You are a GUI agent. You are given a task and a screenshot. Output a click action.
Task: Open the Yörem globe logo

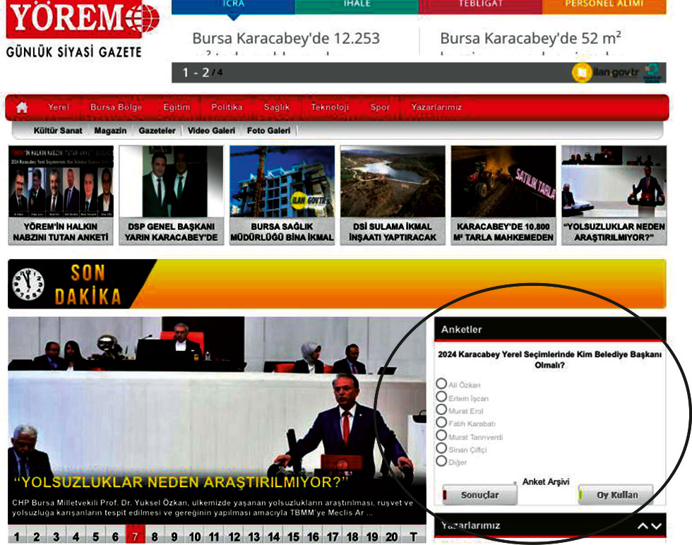tap(143, 18)
